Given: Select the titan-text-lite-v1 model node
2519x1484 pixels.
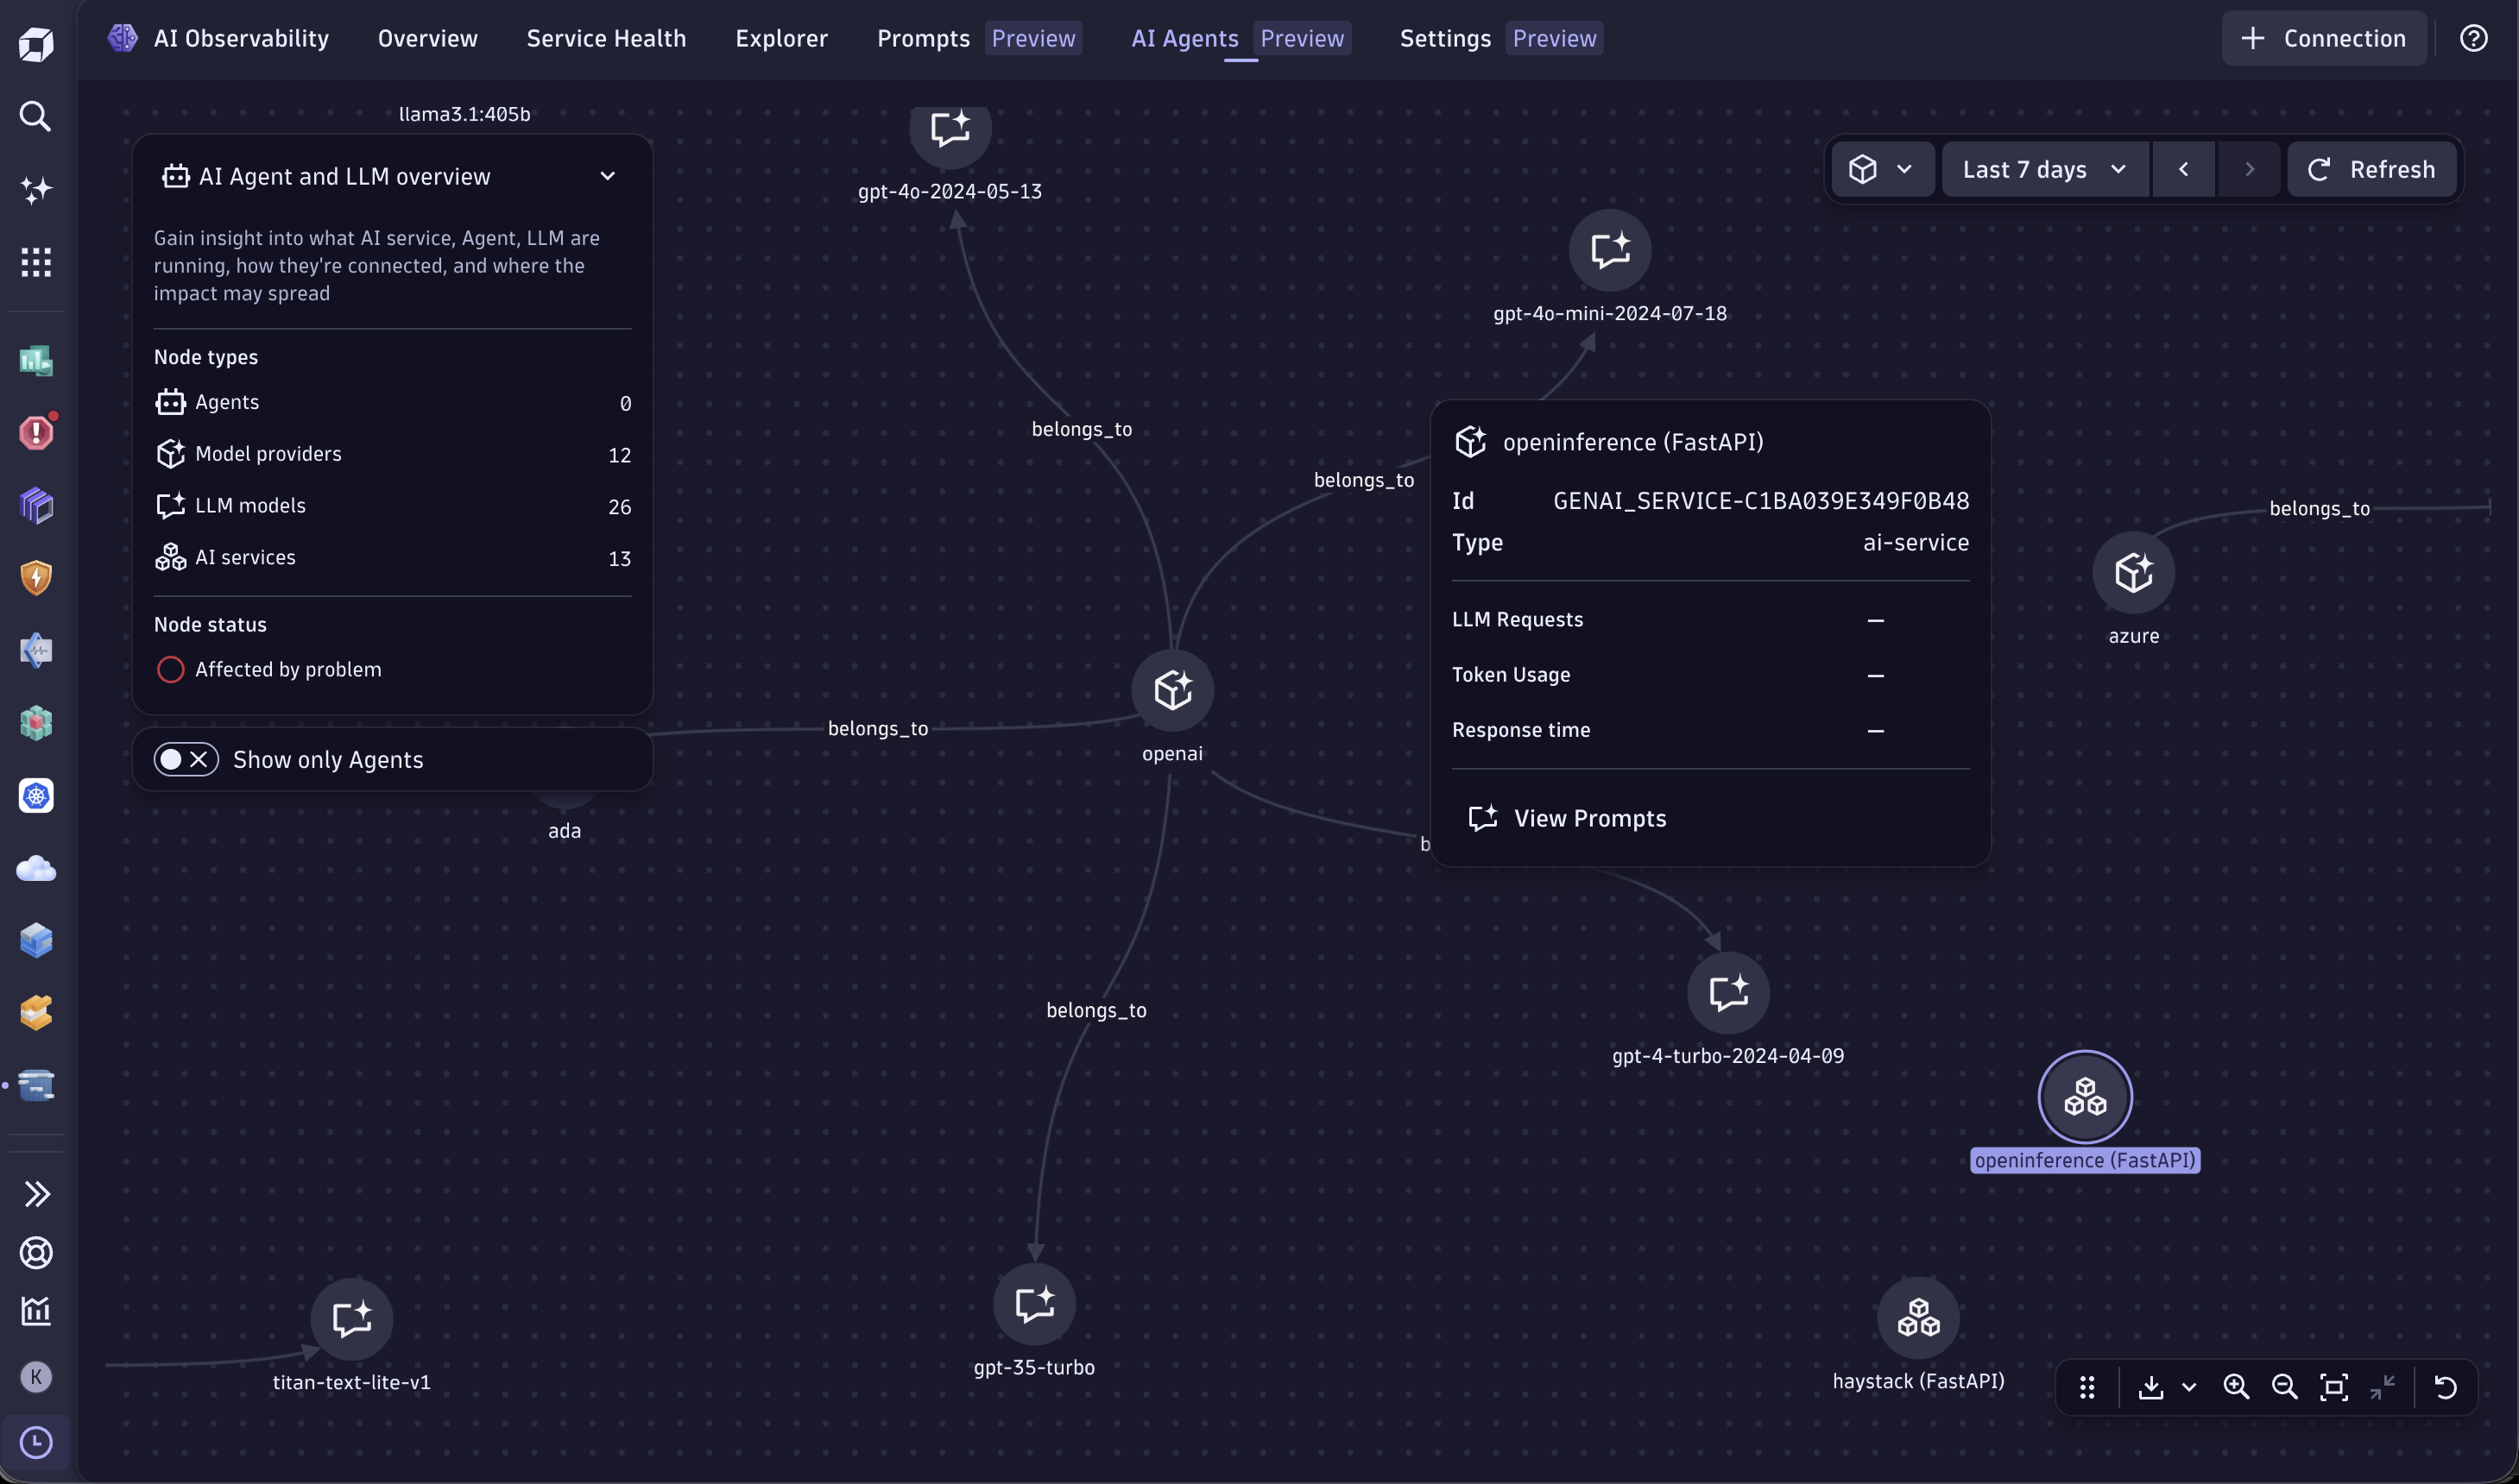Looking at the screenshot, I should 352,1319.
